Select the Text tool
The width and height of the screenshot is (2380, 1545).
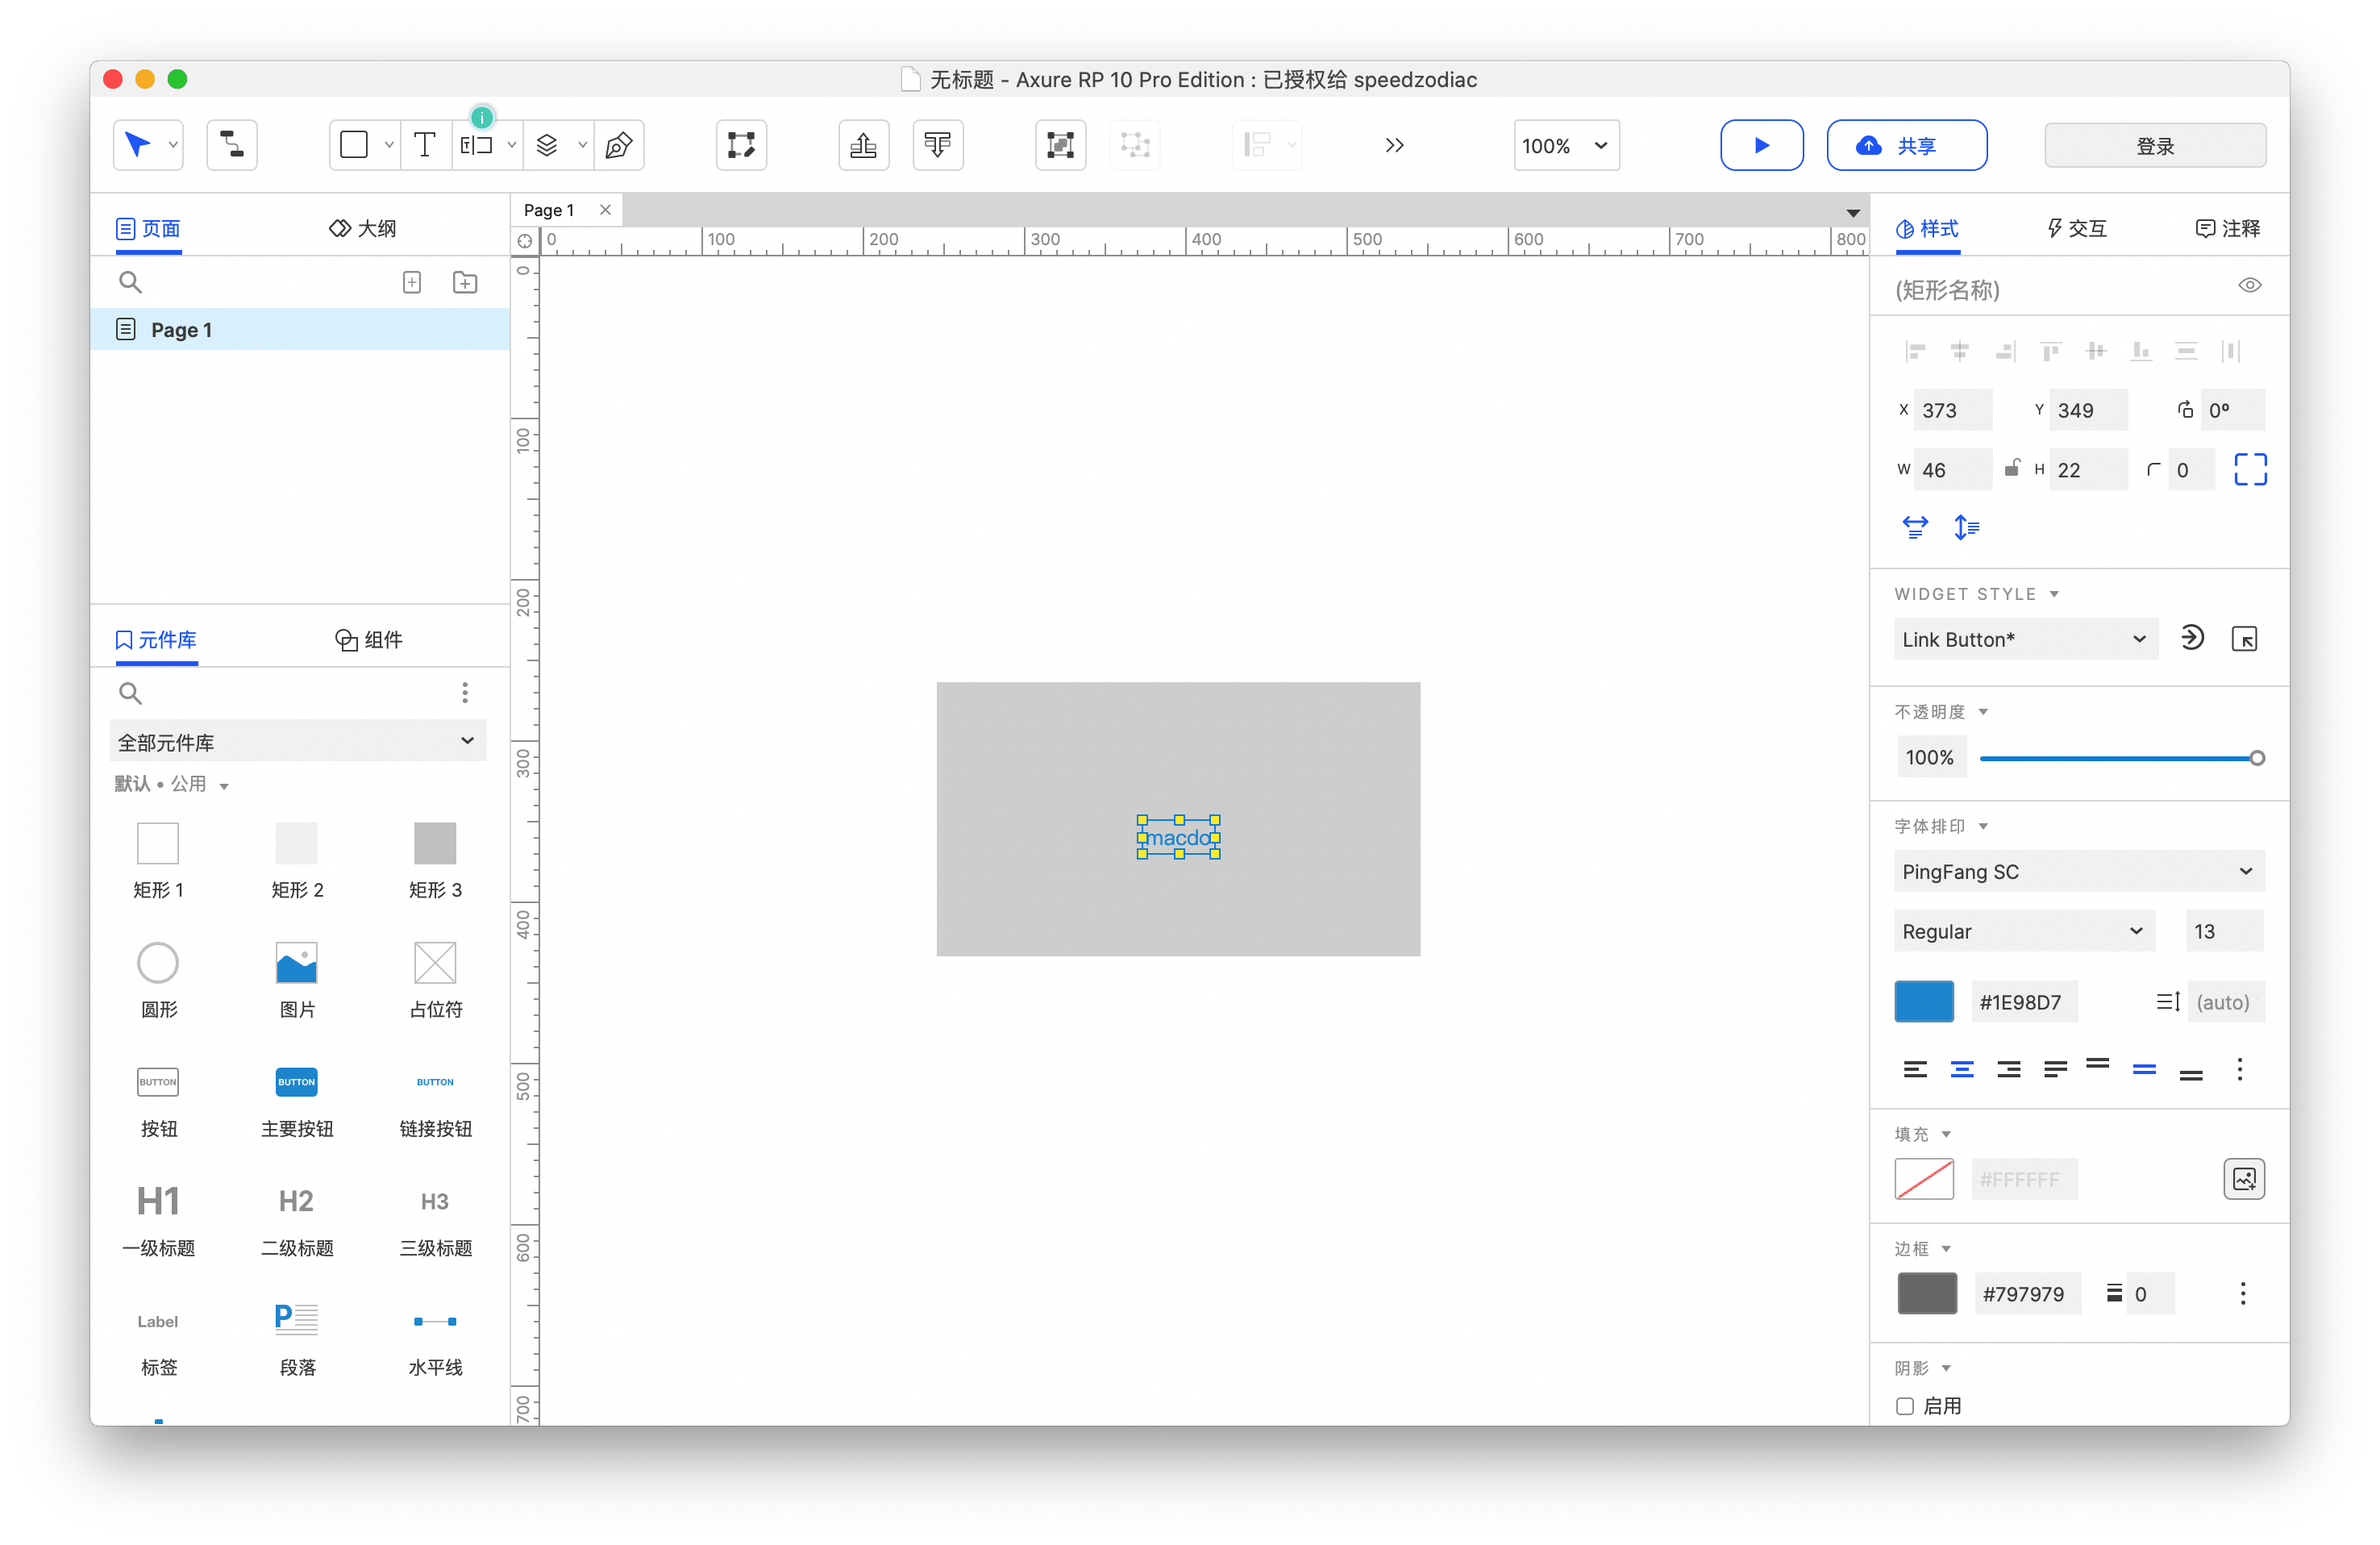tap(425, 145)
